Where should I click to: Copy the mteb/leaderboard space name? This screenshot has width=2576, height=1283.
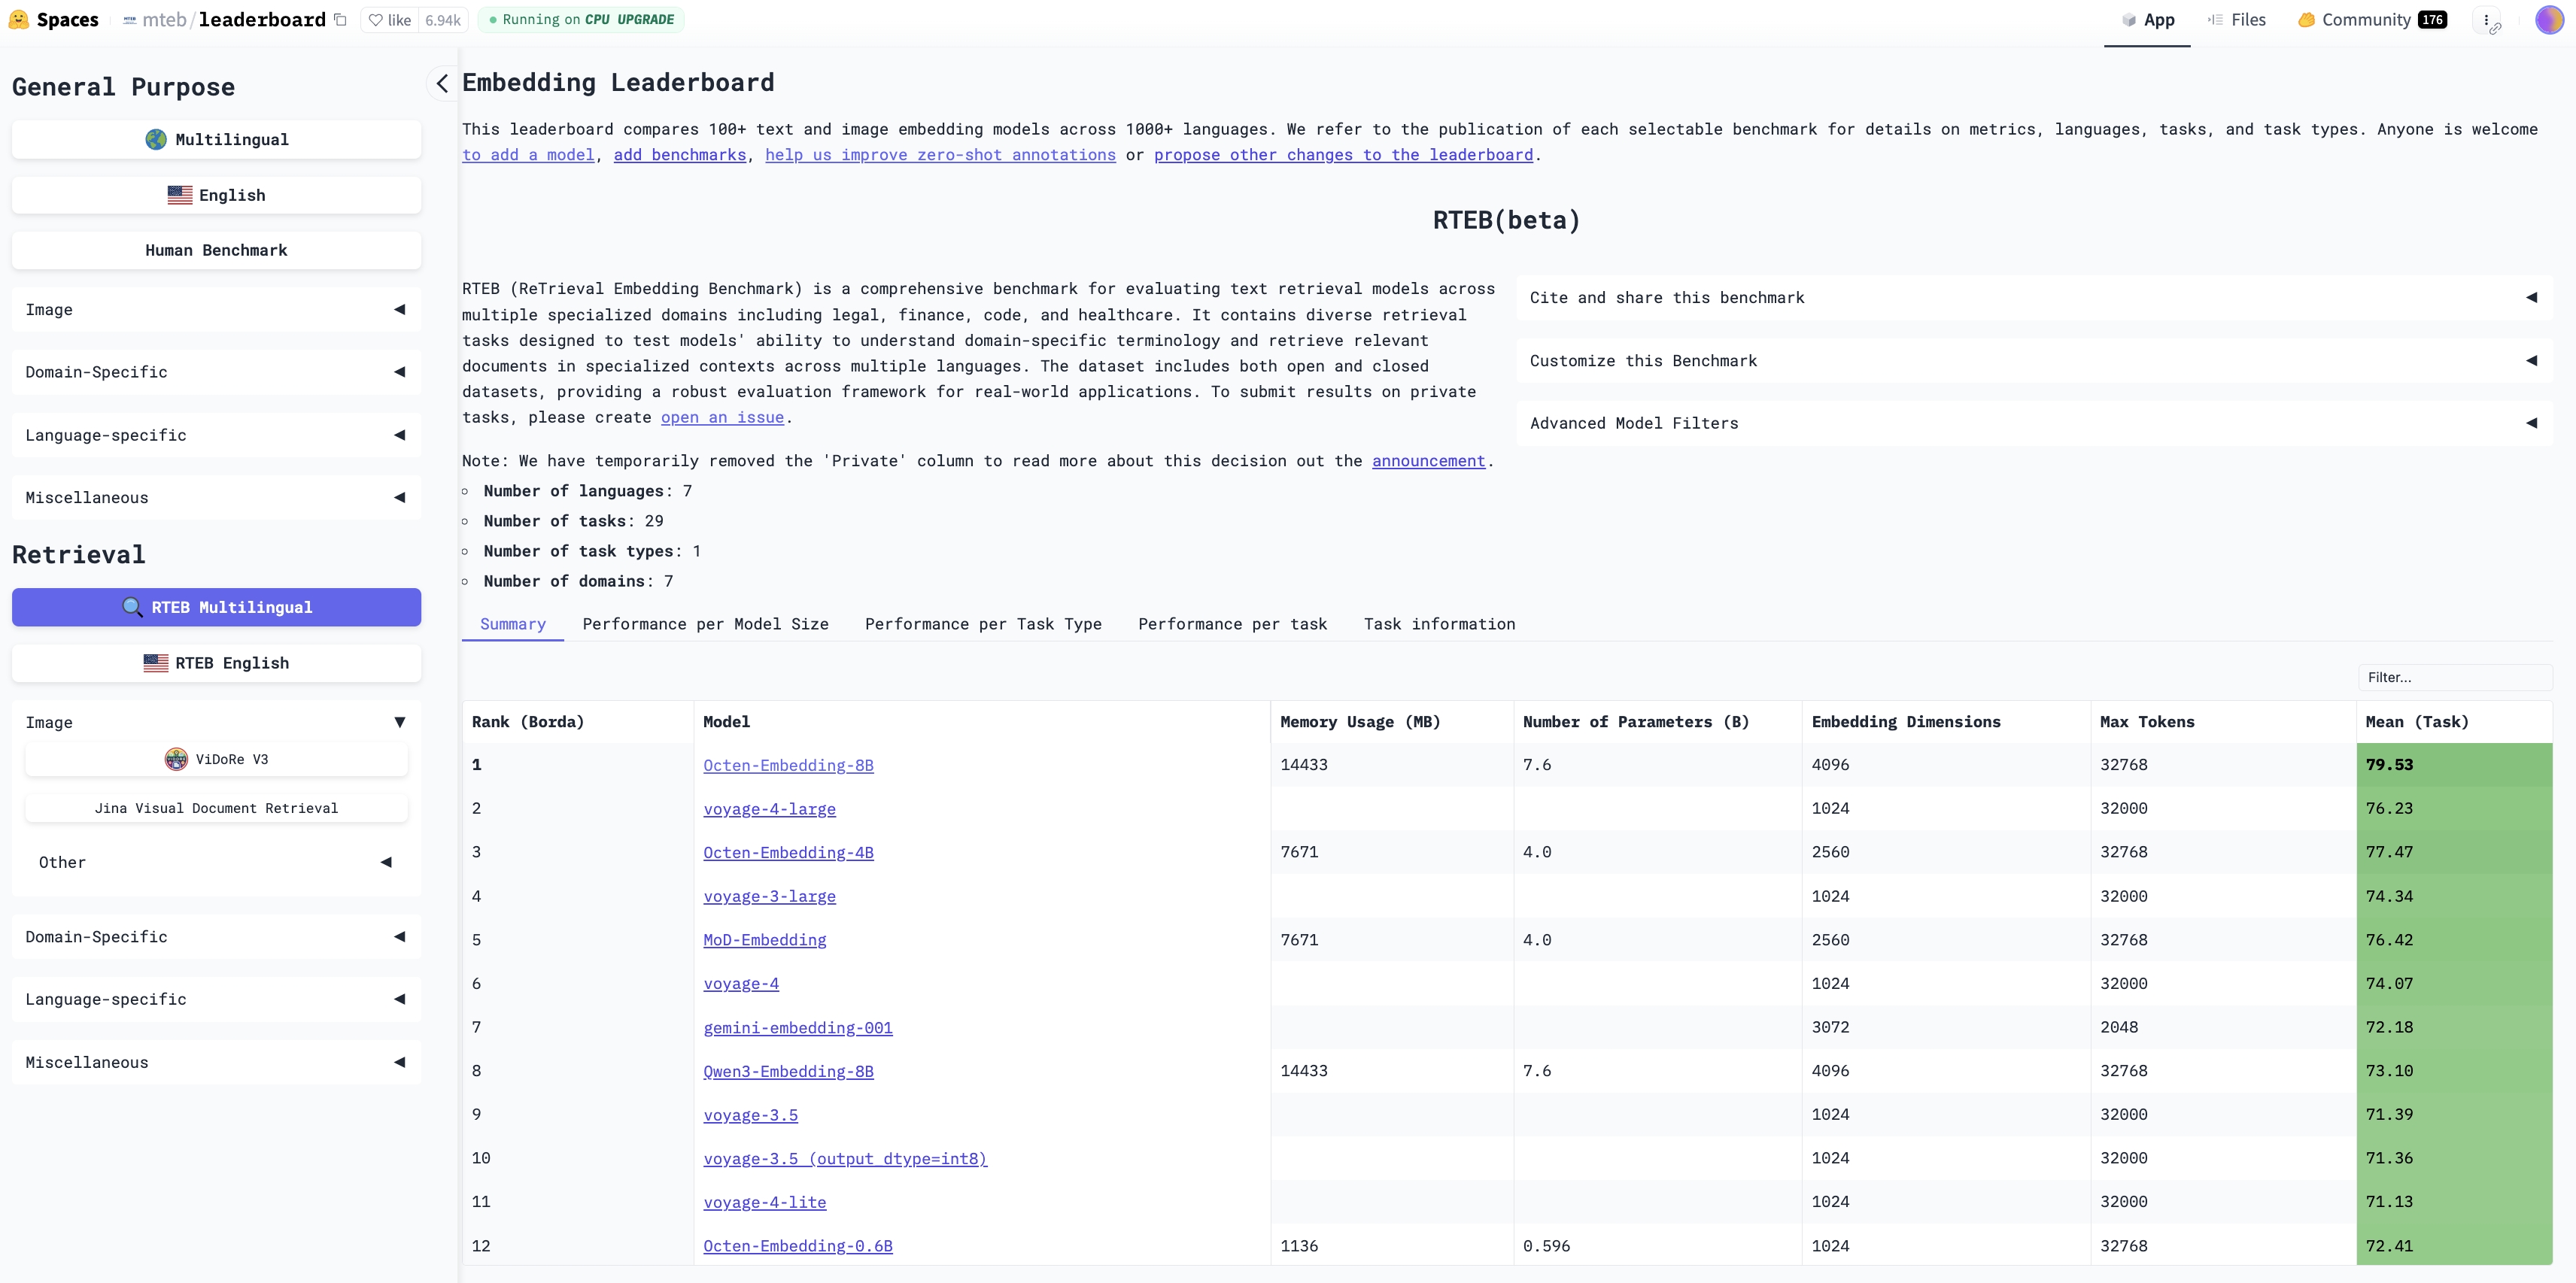[340, 20]
